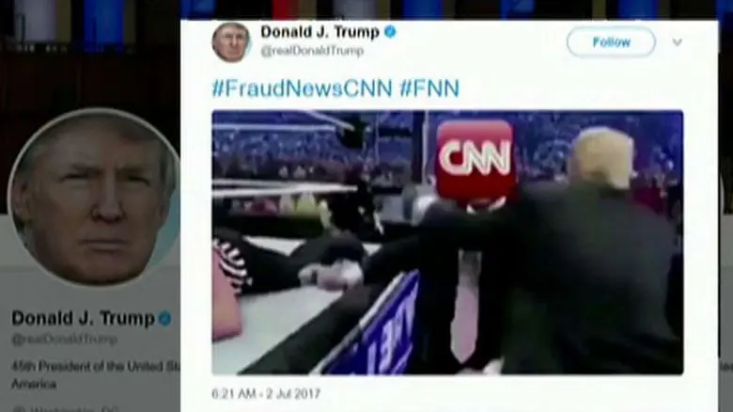Click the location pin icon at sidebar bottom
Screen dimensions: 733x412
click(x=17, y=410)
